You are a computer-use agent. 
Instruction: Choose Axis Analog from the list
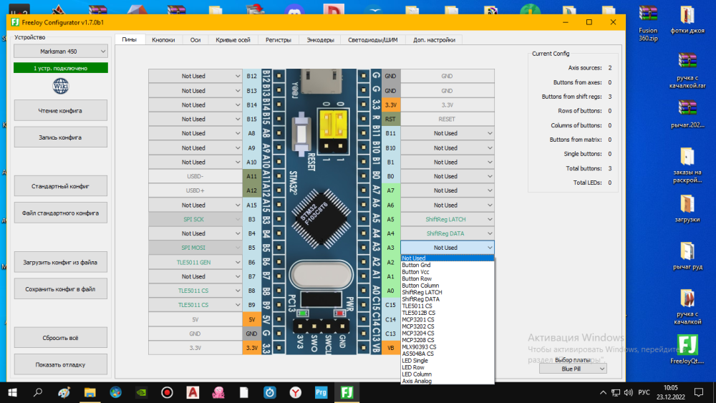click(417, 381)
